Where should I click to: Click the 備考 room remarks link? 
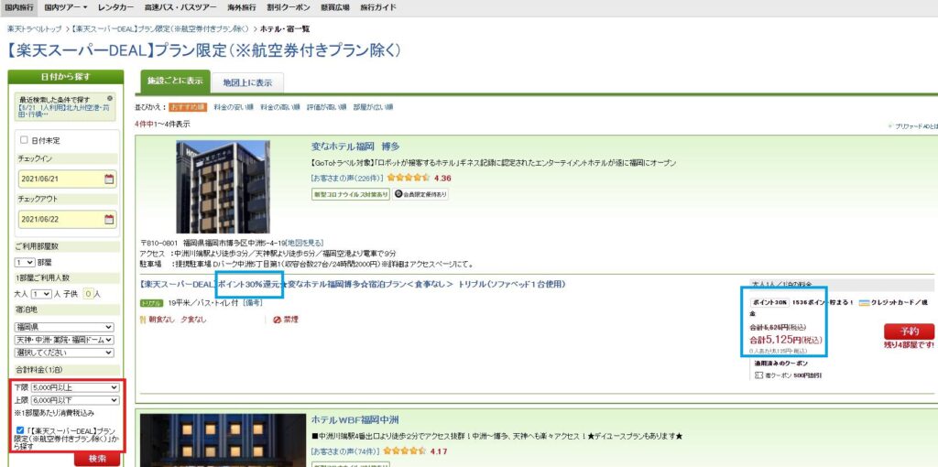click(254, 303)
